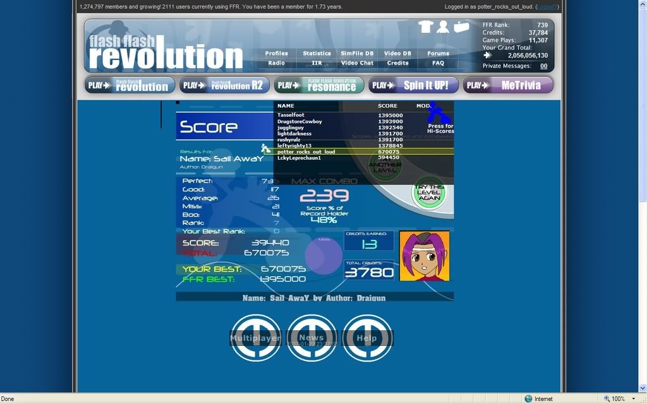This screenshot has width=647, height=404.
Task: Click the t-shirt shop icon in header
Action: [425, 27]
